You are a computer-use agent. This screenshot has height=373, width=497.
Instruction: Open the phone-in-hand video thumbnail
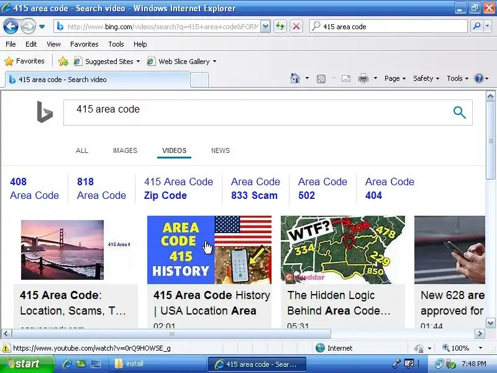click(449, 250)
